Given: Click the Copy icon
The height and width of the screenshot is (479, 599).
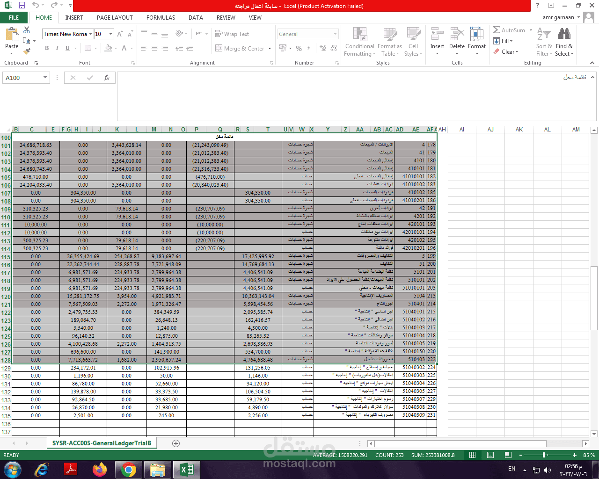Looking at the screenshot, I should [x=27, y=40].
